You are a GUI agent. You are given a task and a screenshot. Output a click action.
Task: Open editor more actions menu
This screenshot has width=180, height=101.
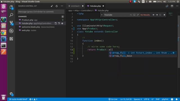[x=177, y=6]
